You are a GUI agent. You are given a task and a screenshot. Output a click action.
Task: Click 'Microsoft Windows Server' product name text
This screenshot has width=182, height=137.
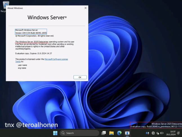point(26,30)
